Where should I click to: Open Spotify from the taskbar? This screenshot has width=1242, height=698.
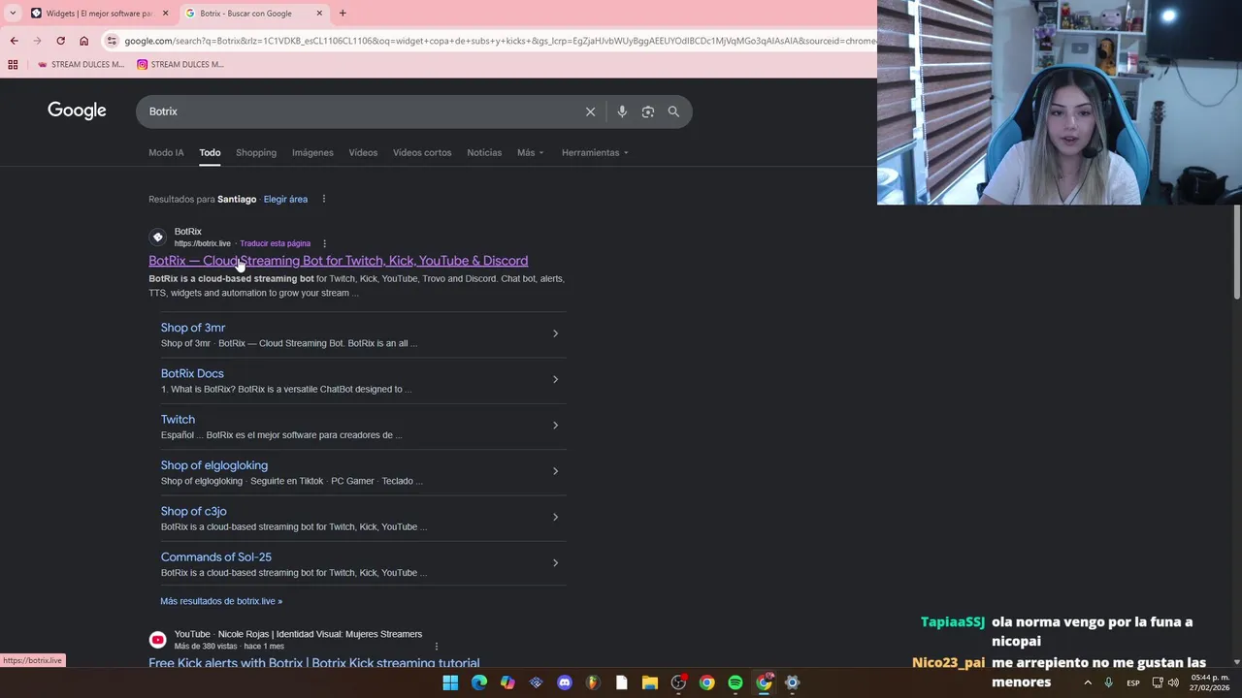[735, 682]
